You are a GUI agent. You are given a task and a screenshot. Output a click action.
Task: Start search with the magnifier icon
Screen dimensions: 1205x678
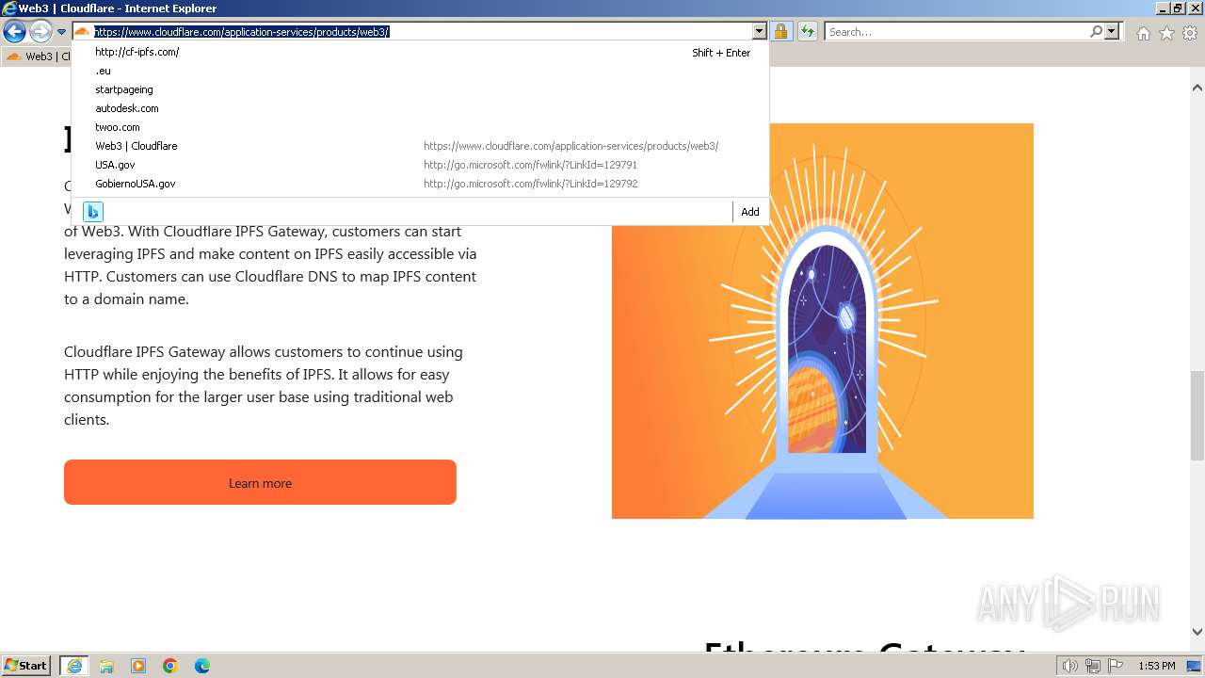1096,32
